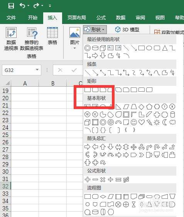Open the 公式 ribbon tab
This screenshot has height=217, width=184.
[x=101, y=18]
